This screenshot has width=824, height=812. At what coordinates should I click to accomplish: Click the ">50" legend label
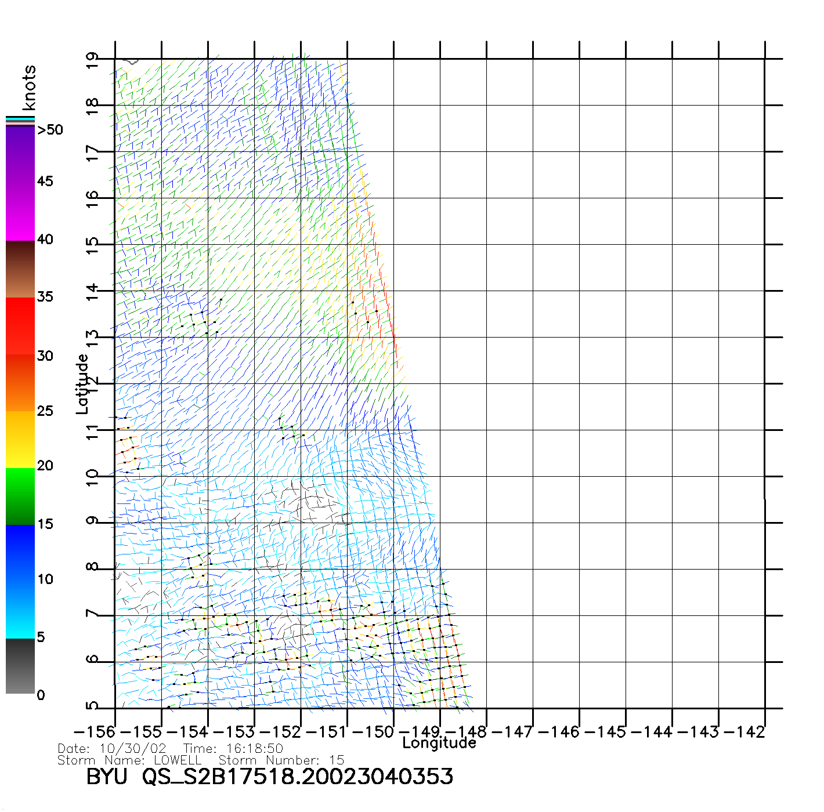(50, 130)
